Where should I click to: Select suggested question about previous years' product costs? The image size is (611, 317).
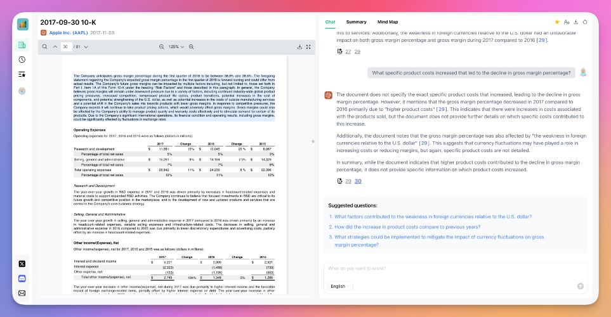407,227
